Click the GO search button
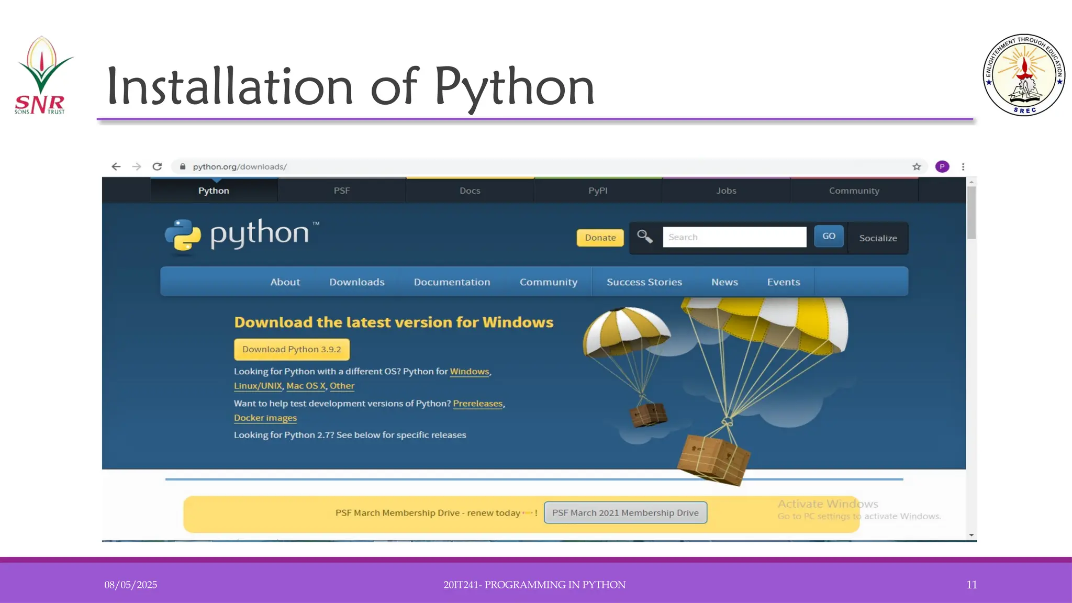 point(829,236)
